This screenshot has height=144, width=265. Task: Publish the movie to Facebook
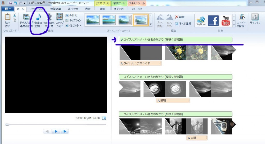tap(213, 21)
